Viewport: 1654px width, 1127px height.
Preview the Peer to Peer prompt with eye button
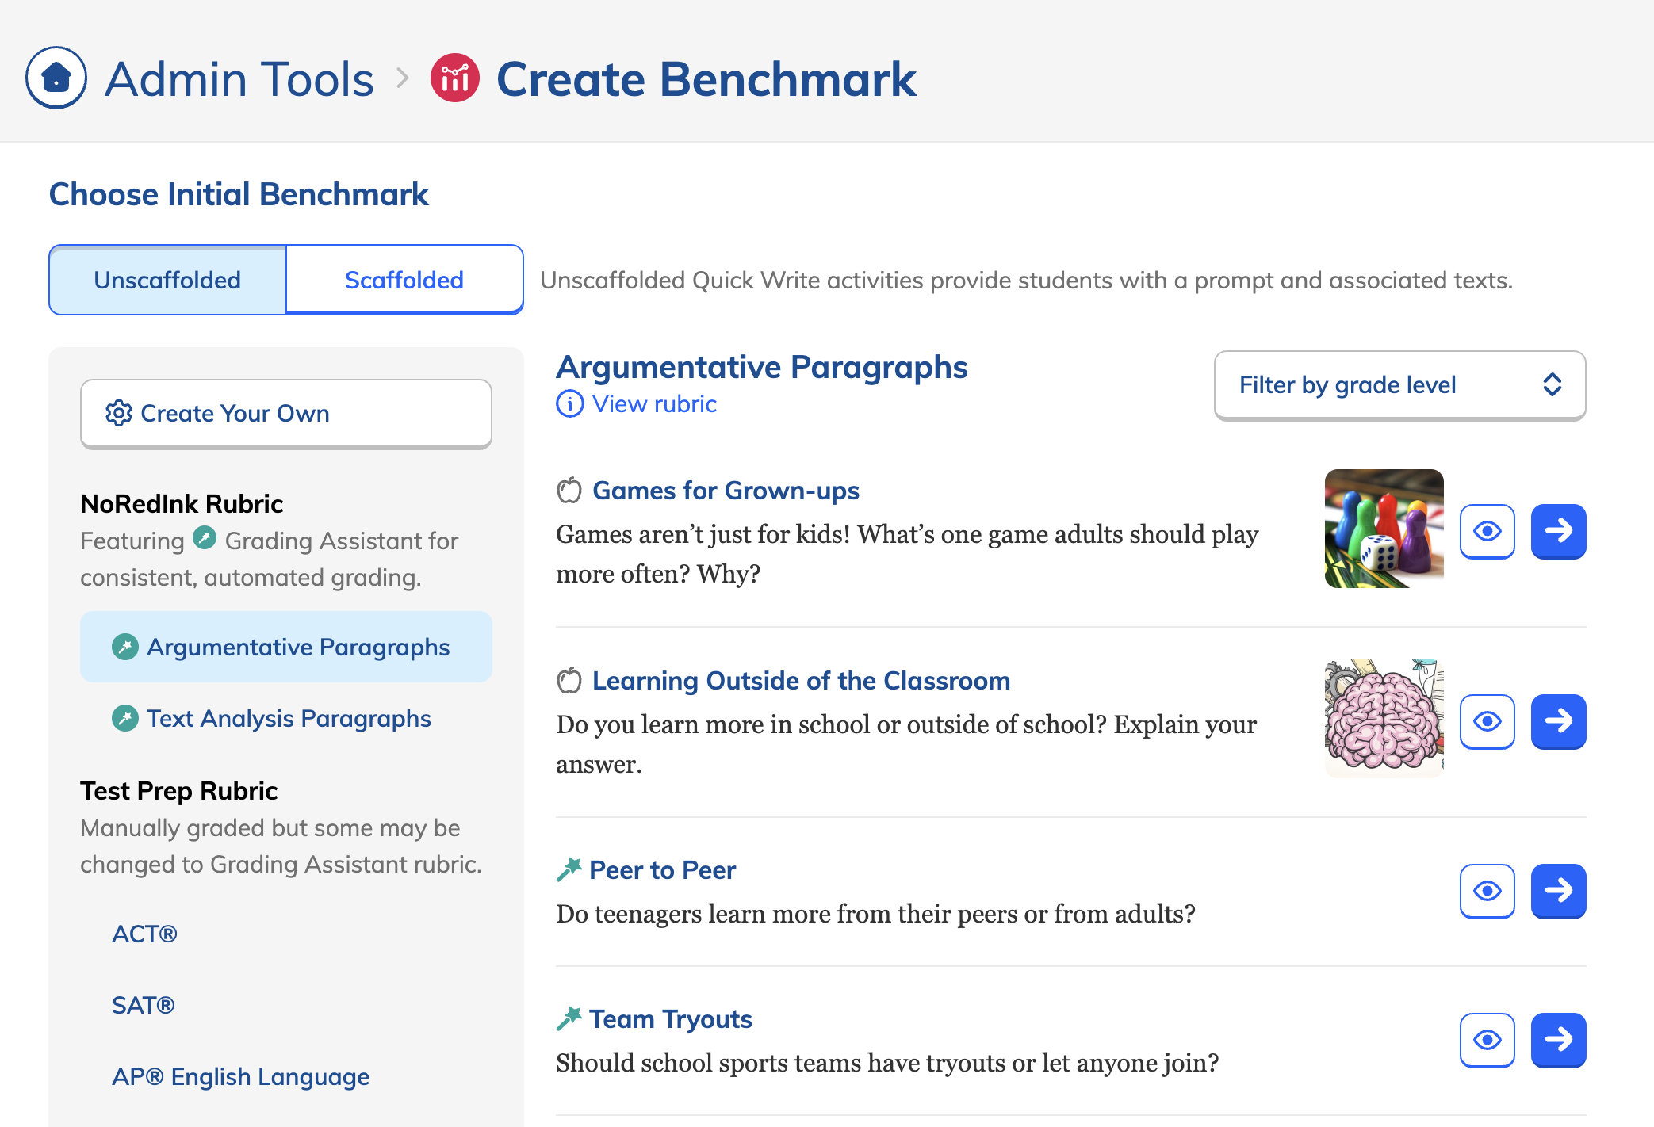[x=1487, y=891]
